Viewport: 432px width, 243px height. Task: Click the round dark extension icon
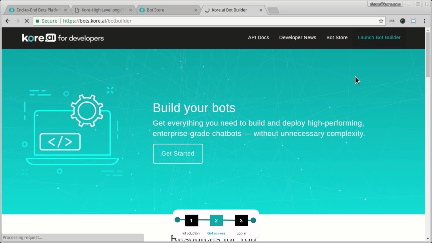[402, 21]
